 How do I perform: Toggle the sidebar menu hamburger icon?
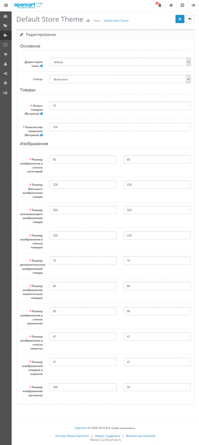pyautogui.click(x=6, y=5)
